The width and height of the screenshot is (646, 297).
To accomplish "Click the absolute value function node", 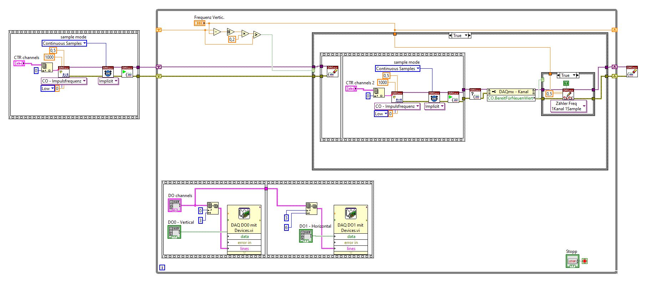I will coord(231,32).
